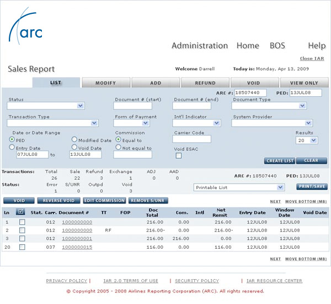The width and height of the screenshot is (331, 304).
Task: Select the PED date radio button
Action: [12, 139]
